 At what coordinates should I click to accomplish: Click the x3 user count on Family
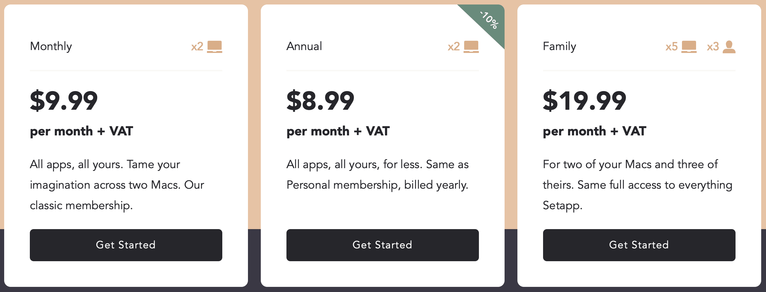(x=713, y=47)
